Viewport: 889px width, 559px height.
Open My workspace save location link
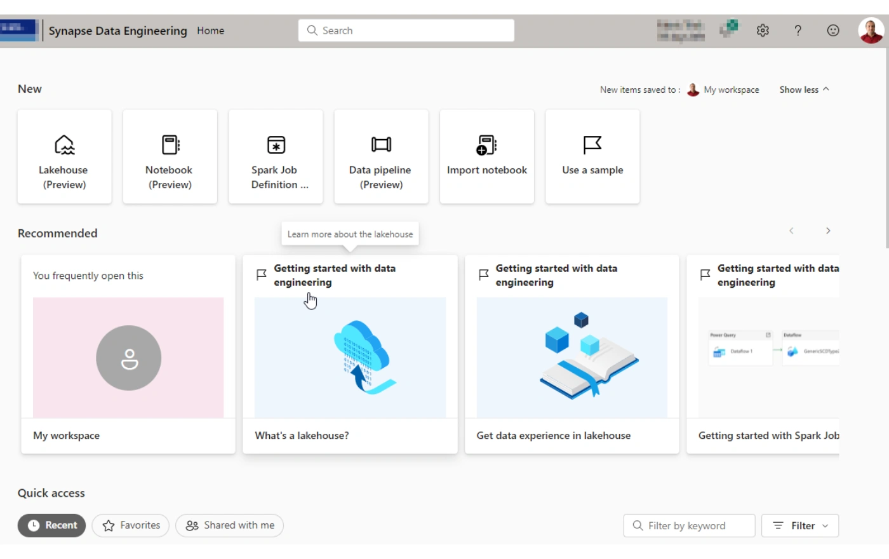[x=723, y=90]
